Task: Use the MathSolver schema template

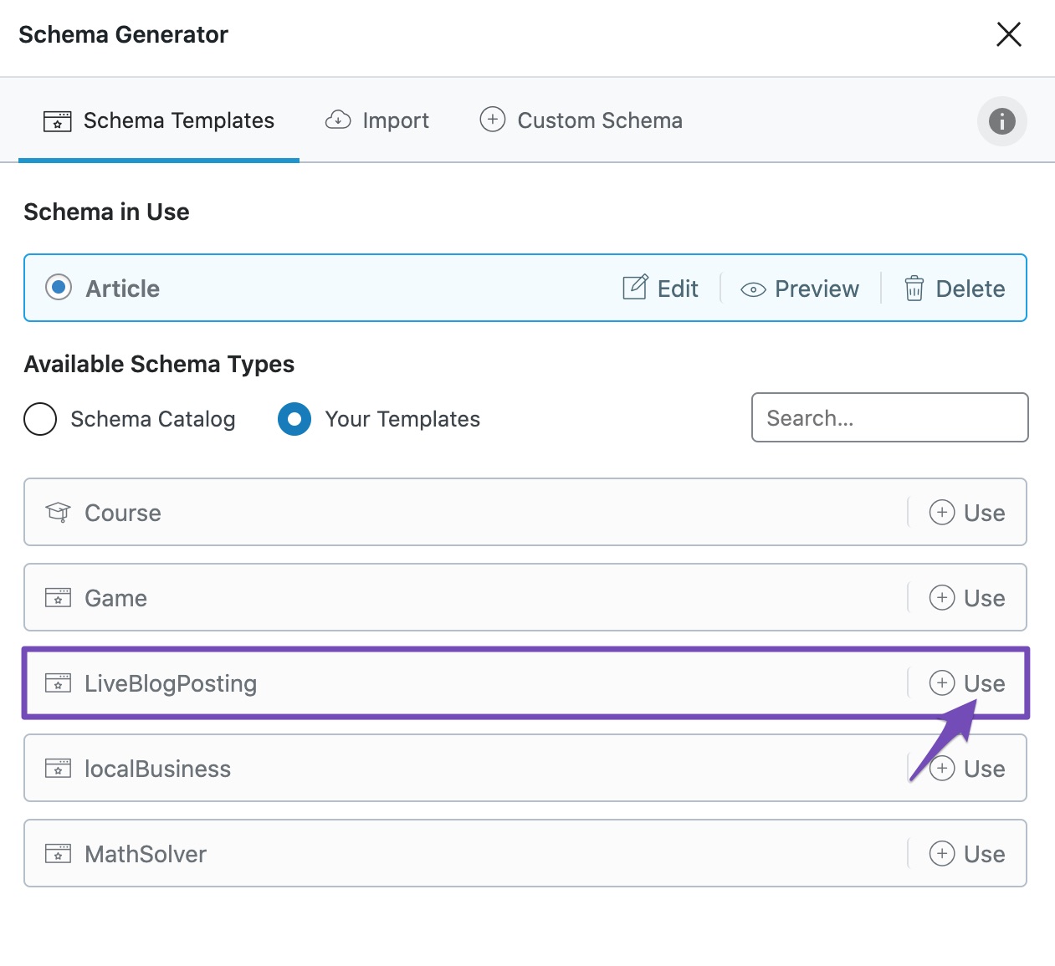Action: tap(967, 854)
